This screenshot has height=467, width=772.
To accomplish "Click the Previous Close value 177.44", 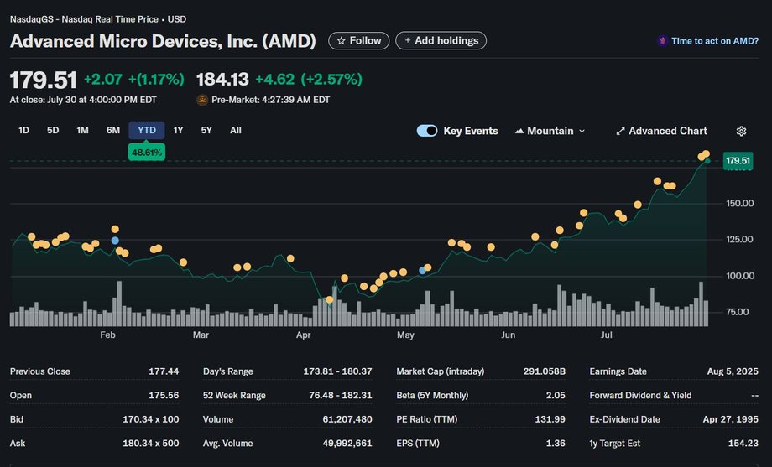I will (164, 371).
